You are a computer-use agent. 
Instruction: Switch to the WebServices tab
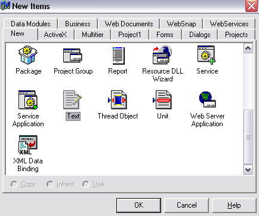pyautogui.click(x=229, y=24)
